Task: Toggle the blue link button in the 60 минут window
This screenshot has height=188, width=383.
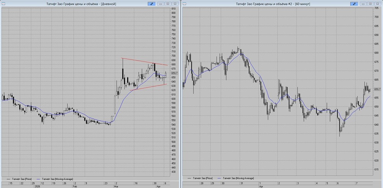Action: click(354, 4)
